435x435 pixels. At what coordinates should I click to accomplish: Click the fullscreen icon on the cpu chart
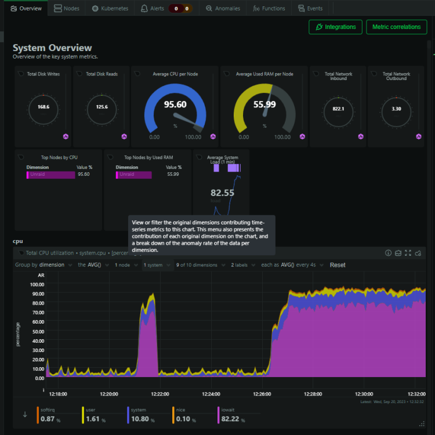click(x=408, y=253)
